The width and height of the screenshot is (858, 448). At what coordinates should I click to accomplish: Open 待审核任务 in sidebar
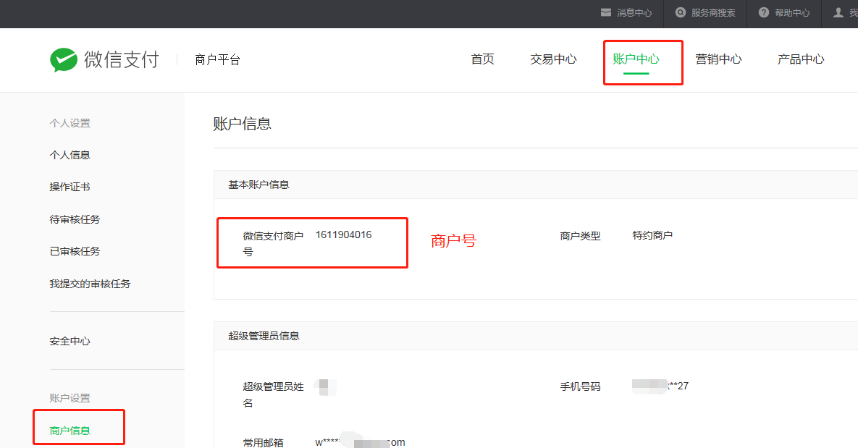click(75, 219)
